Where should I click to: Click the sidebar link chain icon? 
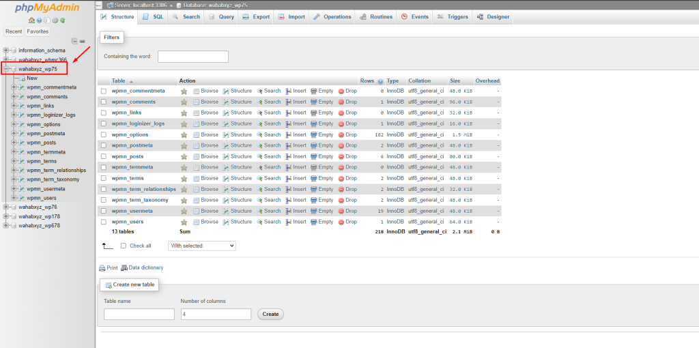click(83, 41)
